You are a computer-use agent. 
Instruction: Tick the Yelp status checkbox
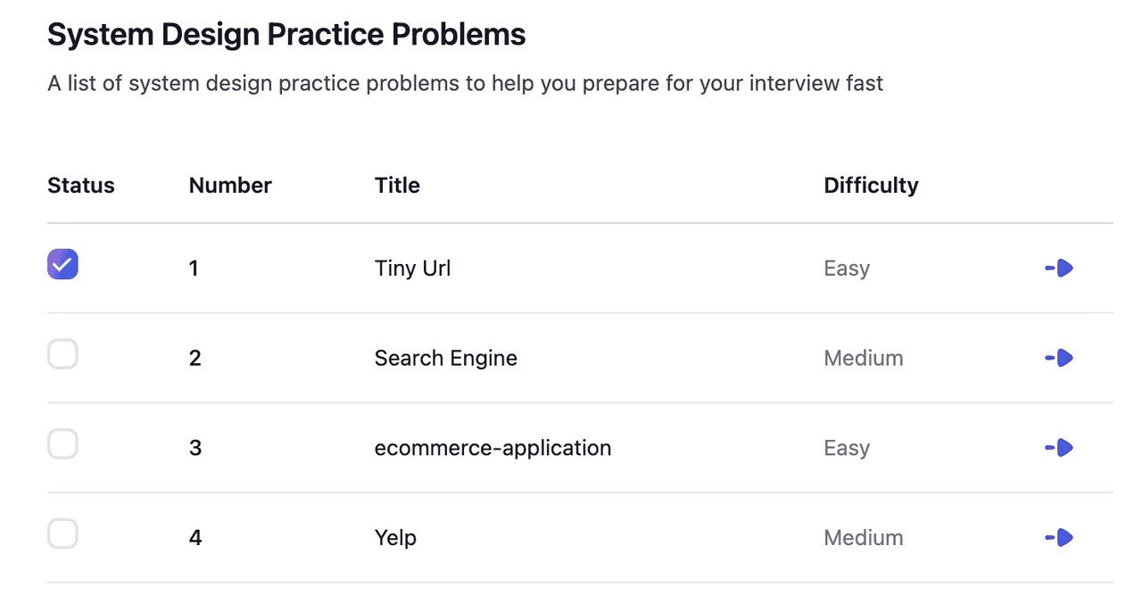(x=62, y=534)
